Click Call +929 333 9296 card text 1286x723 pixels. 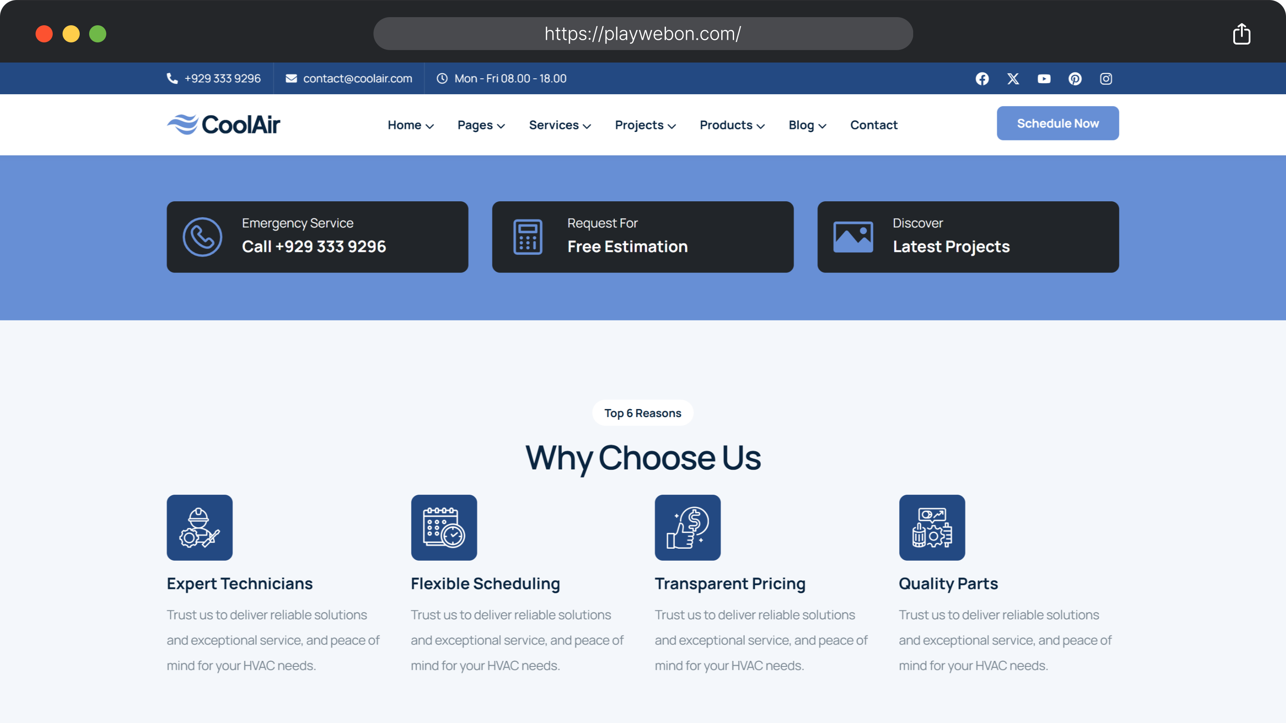314,246
